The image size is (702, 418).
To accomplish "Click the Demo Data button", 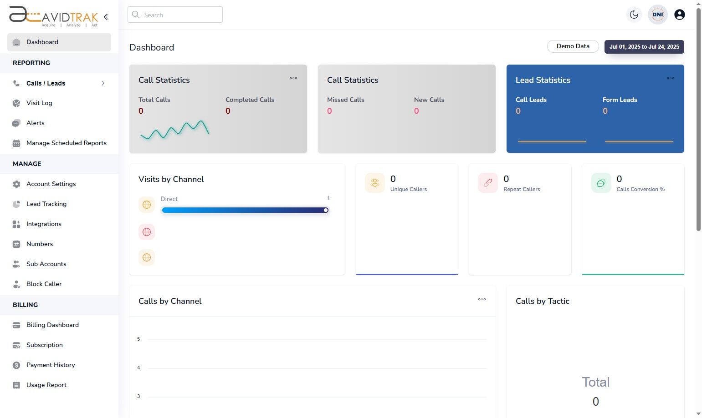I will [x=572, y=46].
